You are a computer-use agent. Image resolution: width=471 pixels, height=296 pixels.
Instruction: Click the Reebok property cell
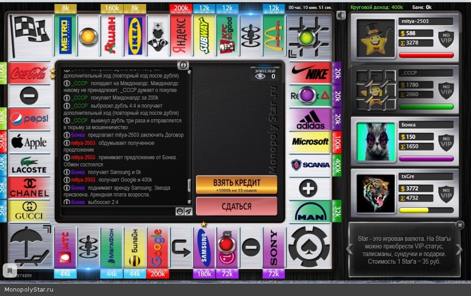(310, 96)
